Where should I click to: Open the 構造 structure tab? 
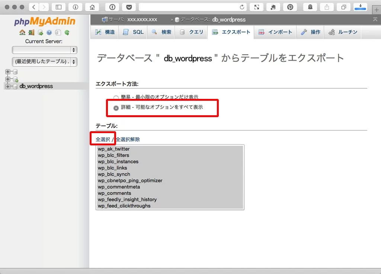pos(105,32)
